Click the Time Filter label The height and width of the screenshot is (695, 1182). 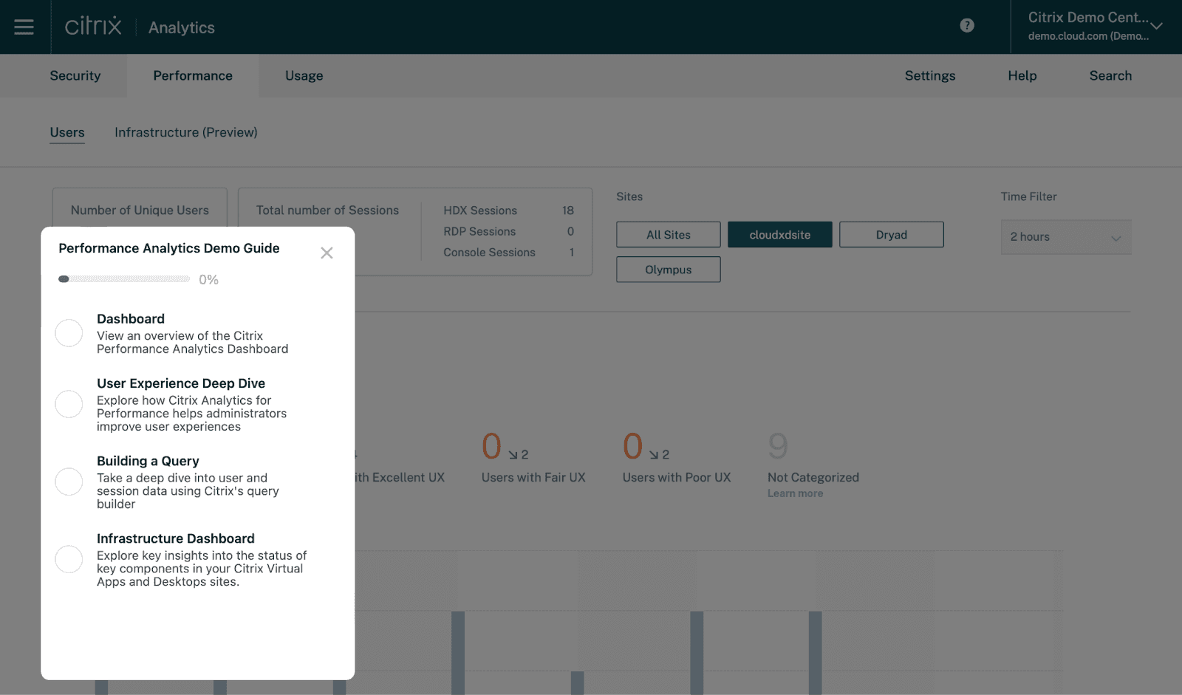point(1028,196)
